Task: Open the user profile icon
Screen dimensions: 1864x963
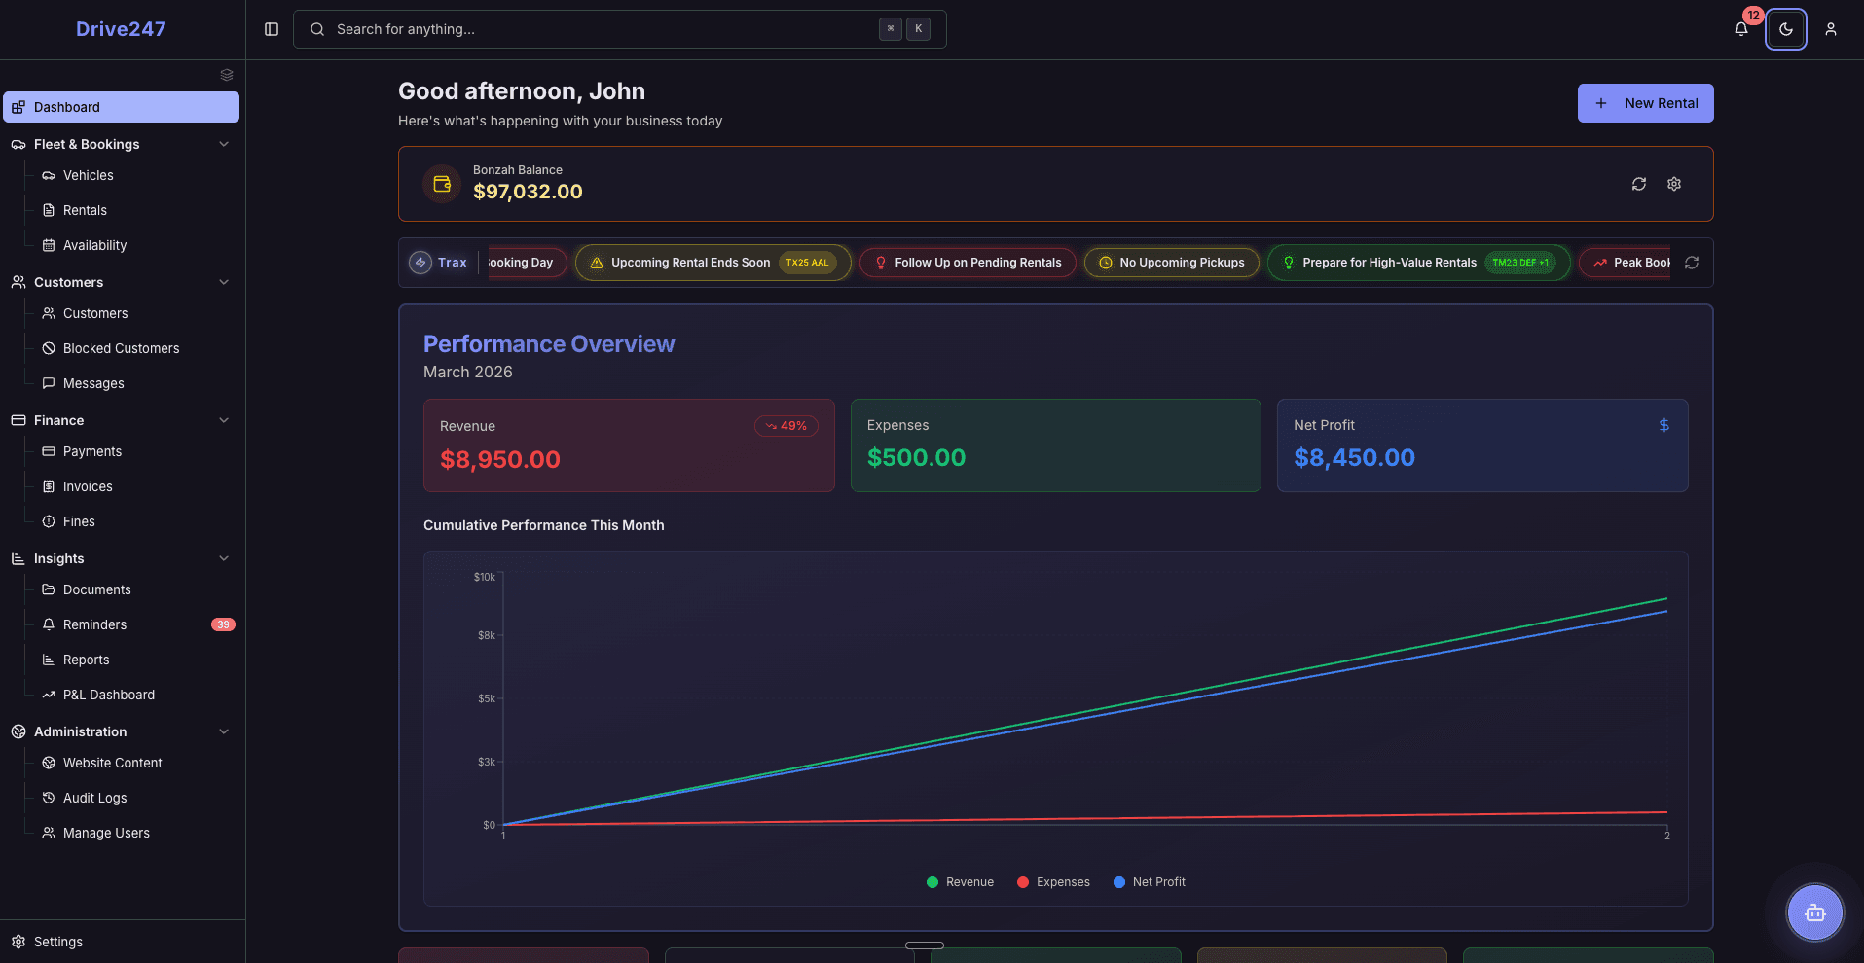Action: 1831,29
